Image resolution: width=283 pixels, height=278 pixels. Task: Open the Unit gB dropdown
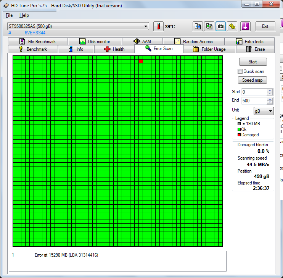[x=264, y=111]
